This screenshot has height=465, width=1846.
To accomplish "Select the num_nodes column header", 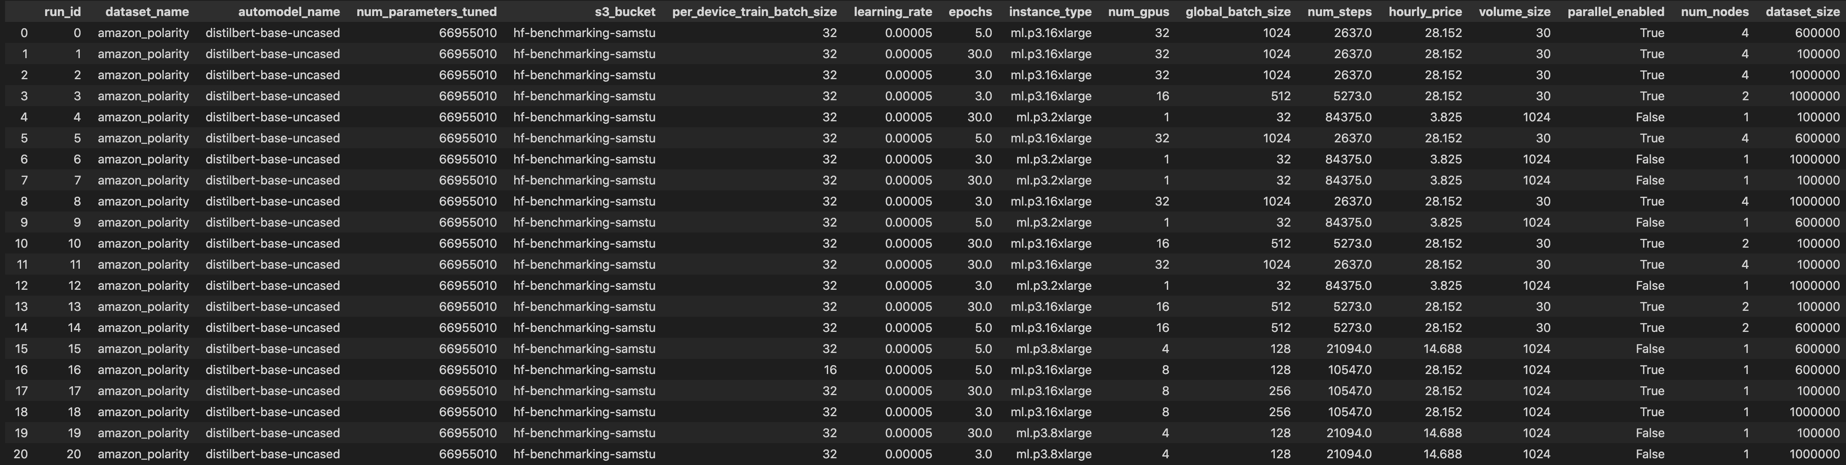I will tap(1715, 11).
